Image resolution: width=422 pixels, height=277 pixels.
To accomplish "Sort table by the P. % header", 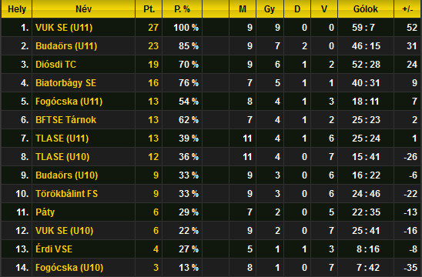I will pyautogui.click(x=182, y=9).
